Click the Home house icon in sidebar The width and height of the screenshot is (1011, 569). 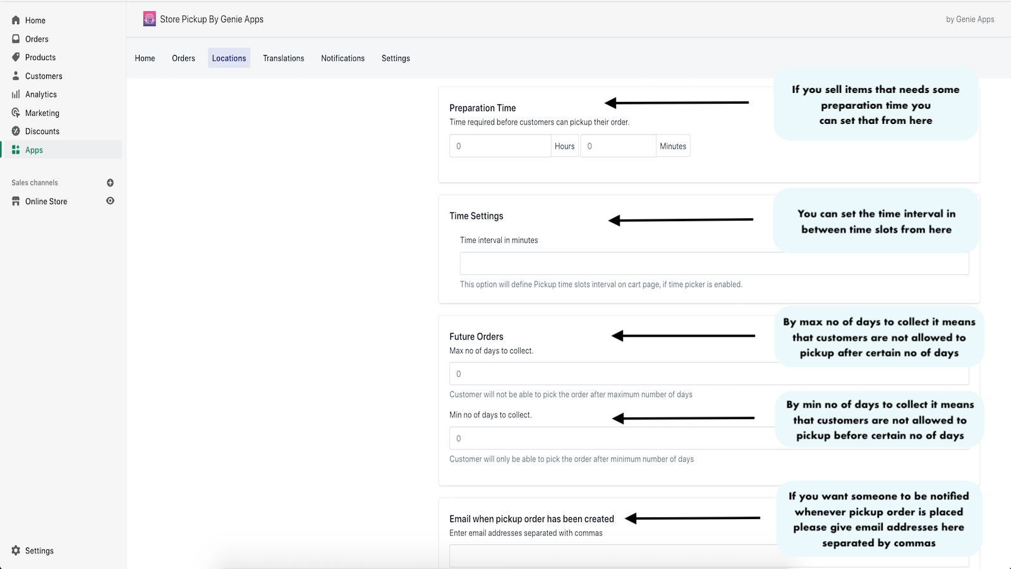point(16,20)
